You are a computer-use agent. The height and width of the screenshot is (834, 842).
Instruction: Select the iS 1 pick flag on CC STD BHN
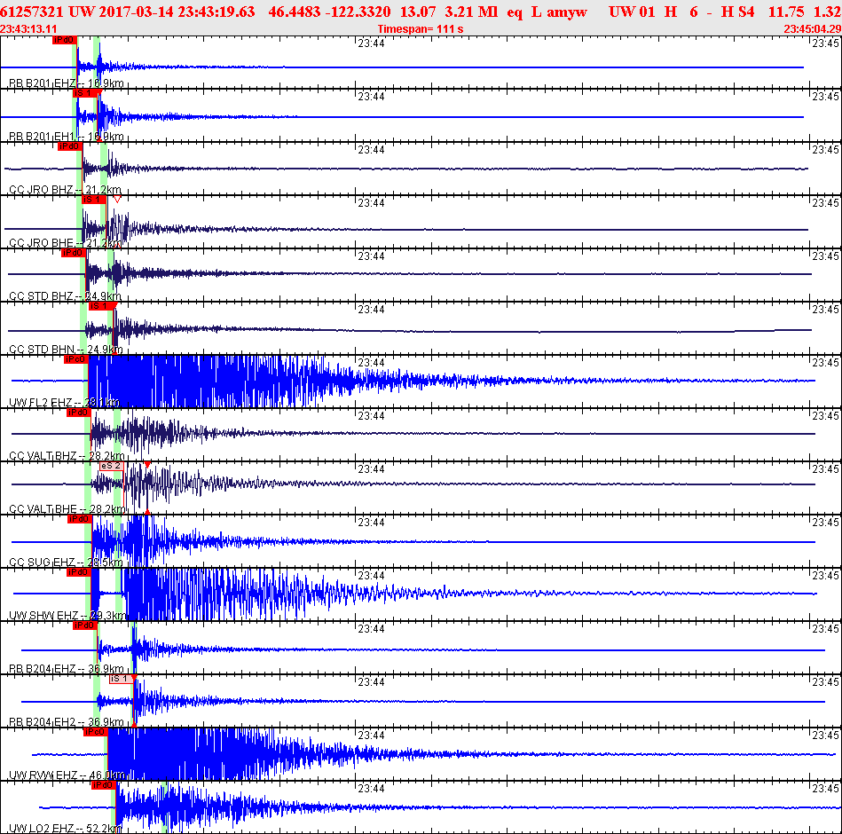coord(100,306)
